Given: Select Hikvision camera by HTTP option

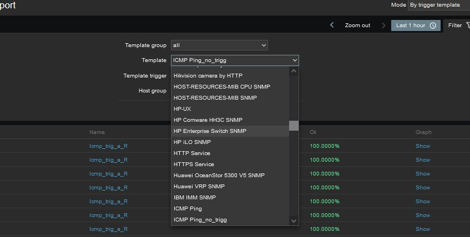Looking at the screenshot, I should (208, 75).
